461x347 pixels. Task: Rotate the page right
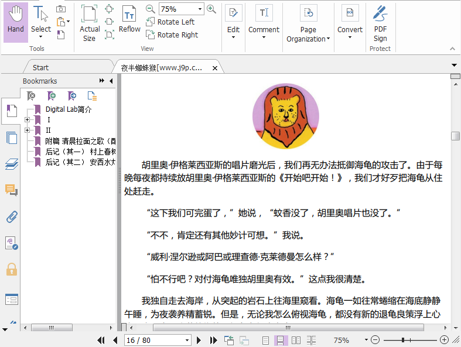(172, 35)
